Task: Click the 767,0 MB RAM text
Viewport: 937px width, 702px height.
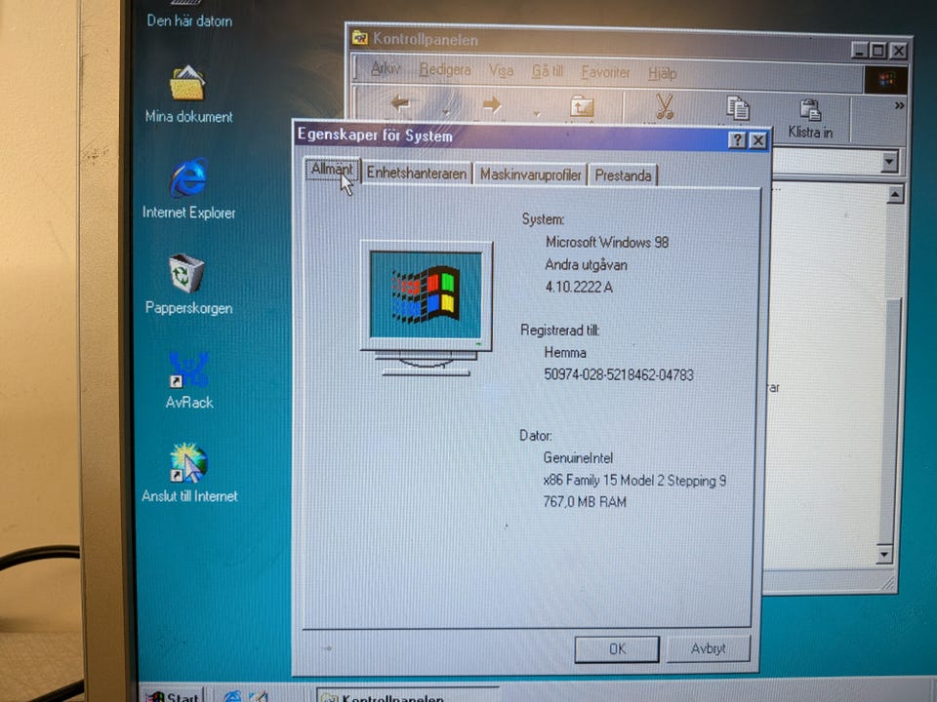Action: 585,501
